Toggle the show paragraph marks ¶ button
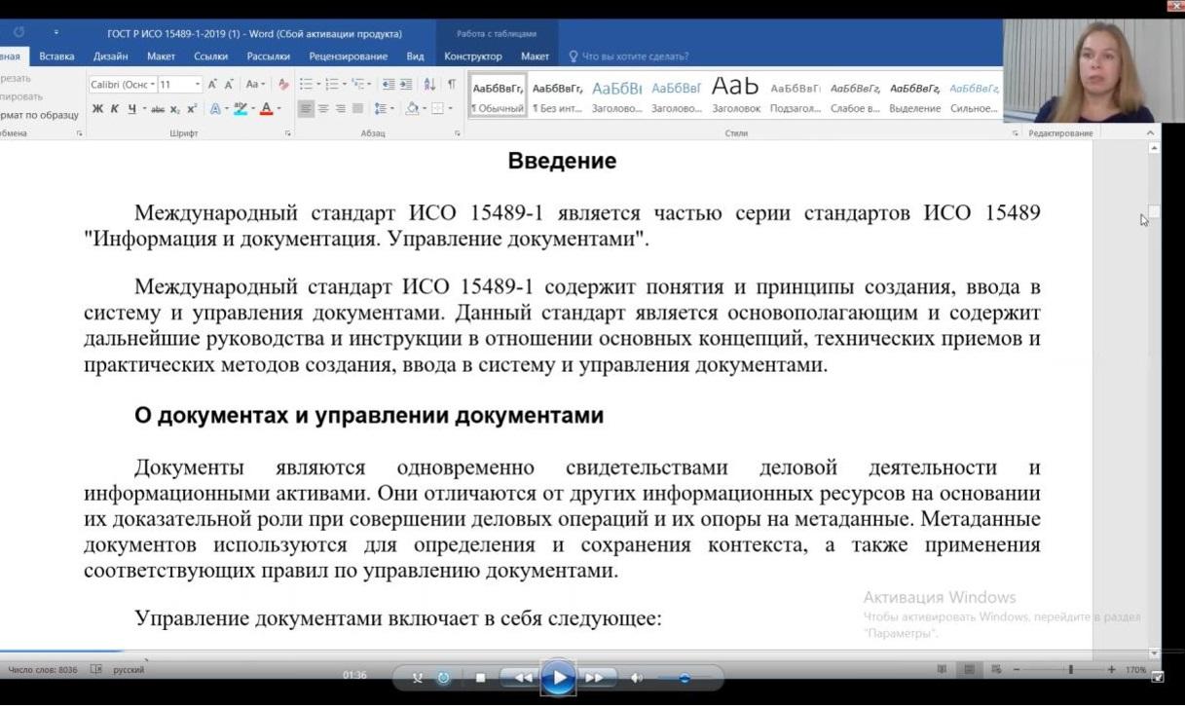1185x708 pixels. point(451,85)
